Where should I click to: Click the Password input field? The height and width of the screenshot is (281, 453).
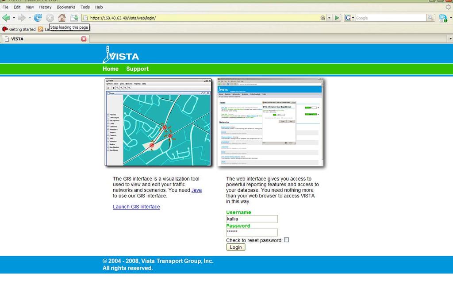click(252, 232)
